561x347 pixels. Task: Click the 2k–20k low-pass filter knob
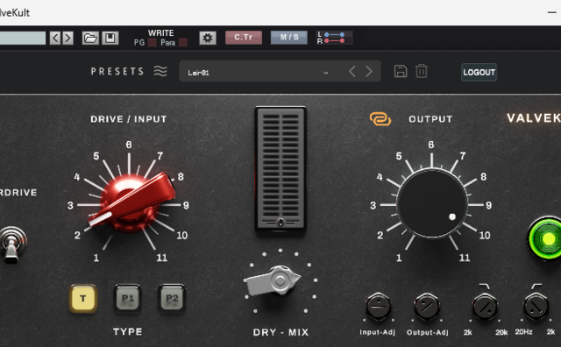pos(485,306)
